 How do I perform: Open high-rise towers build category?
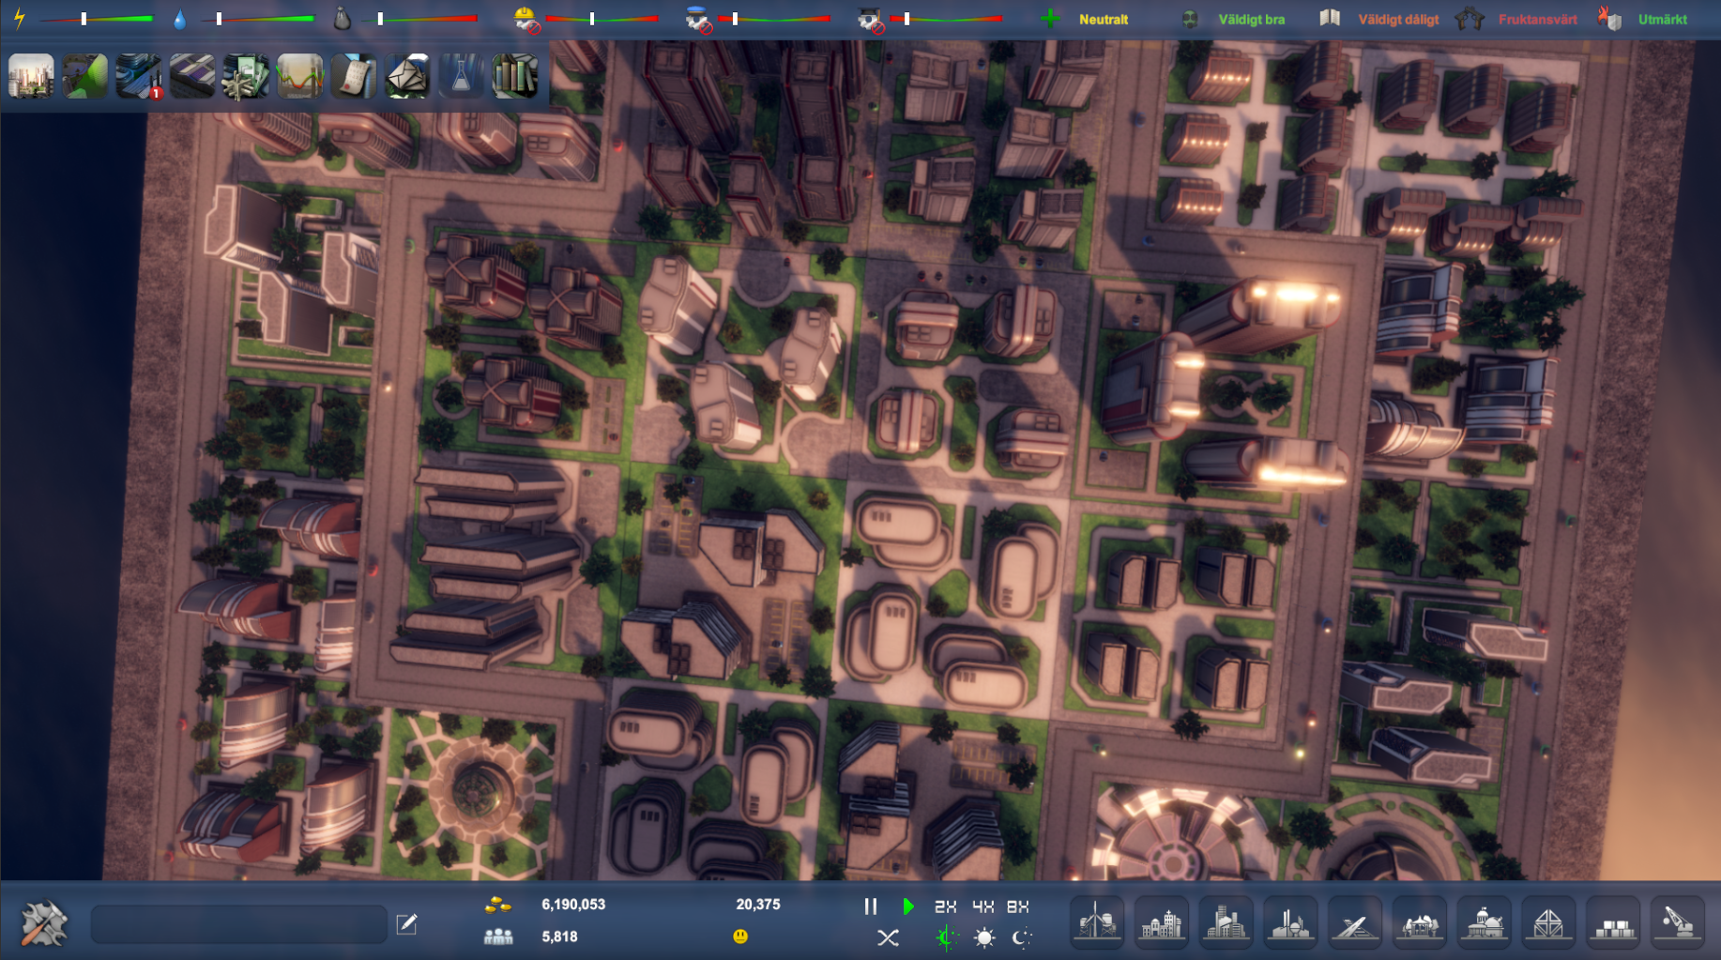(1226, 922)
